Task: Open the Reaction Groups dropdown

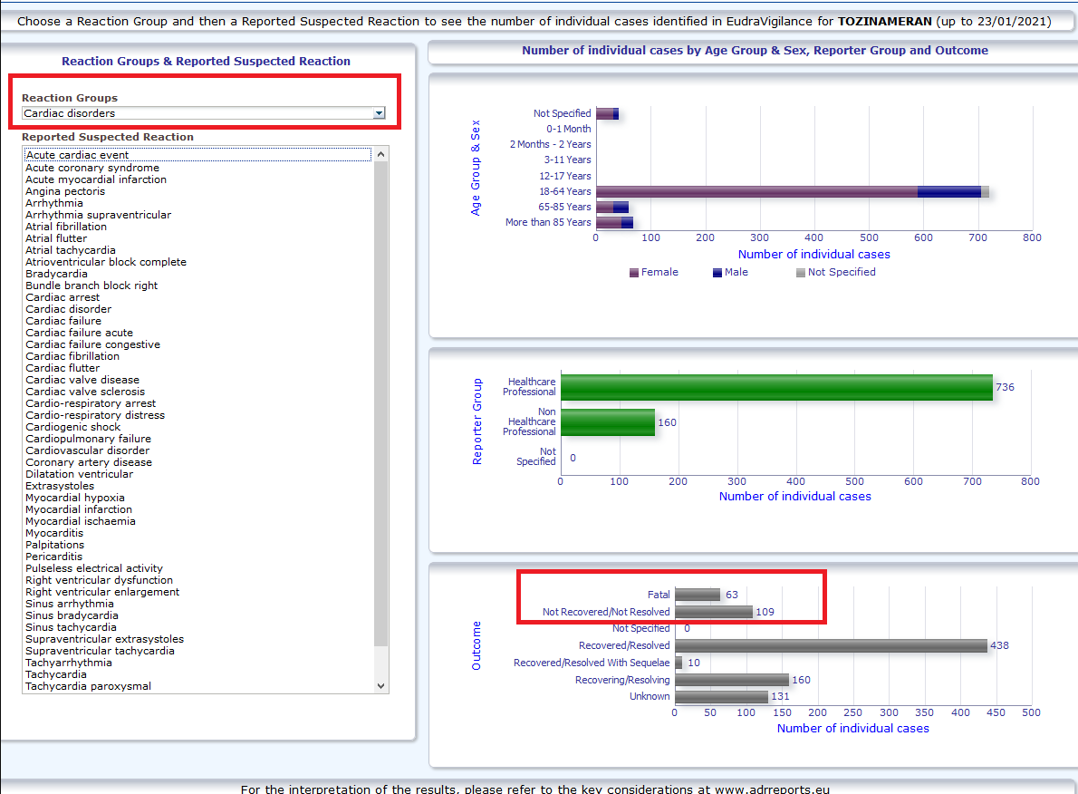Action: point(380,113)
